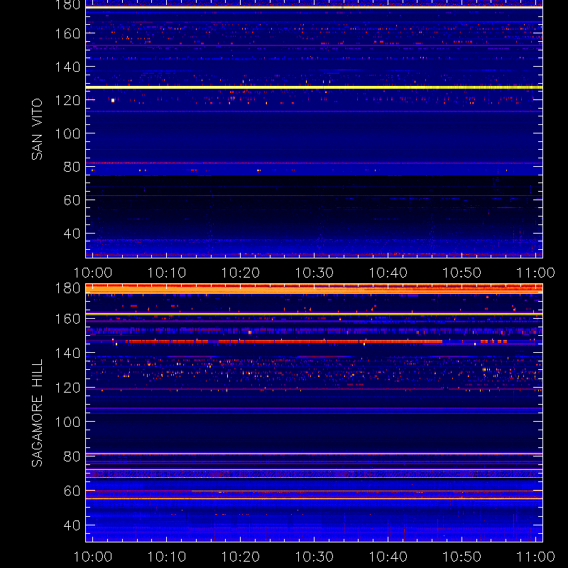Image resolution: width=568 pixels, height=568 pixels.
Task: Click the SAGAMORE HILL axis title
Action: (37, 413)
